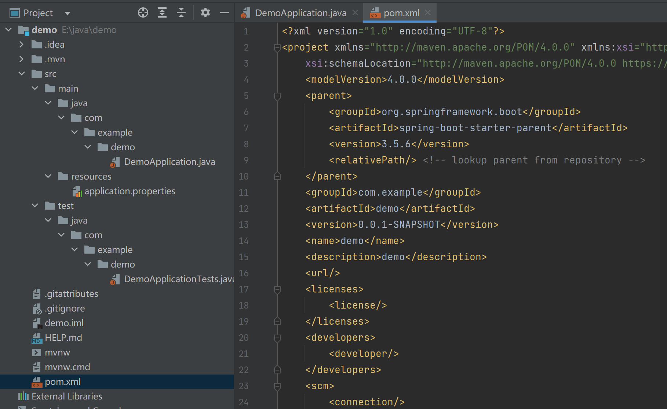Click the src folder icon
Viewport: 667px width, 409px height.
(37, 74)
